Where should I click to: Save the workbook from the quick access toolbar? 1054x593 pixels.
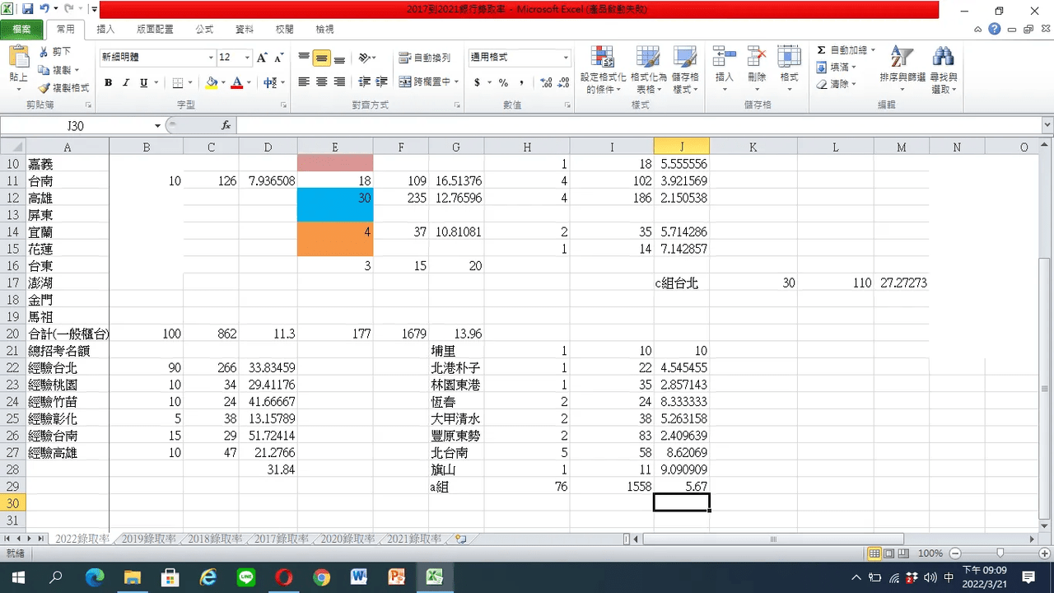tap(27, 10)
